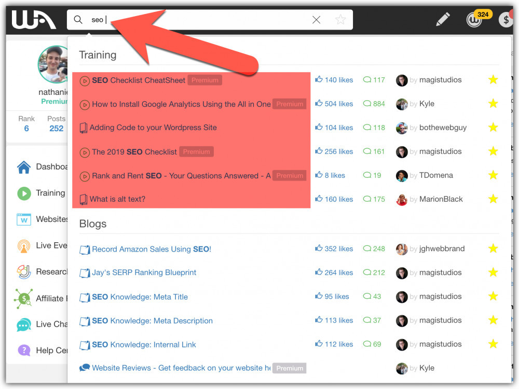
Task: Open SEO Knowledge: Meta Description blog
Action: point(152,321)
